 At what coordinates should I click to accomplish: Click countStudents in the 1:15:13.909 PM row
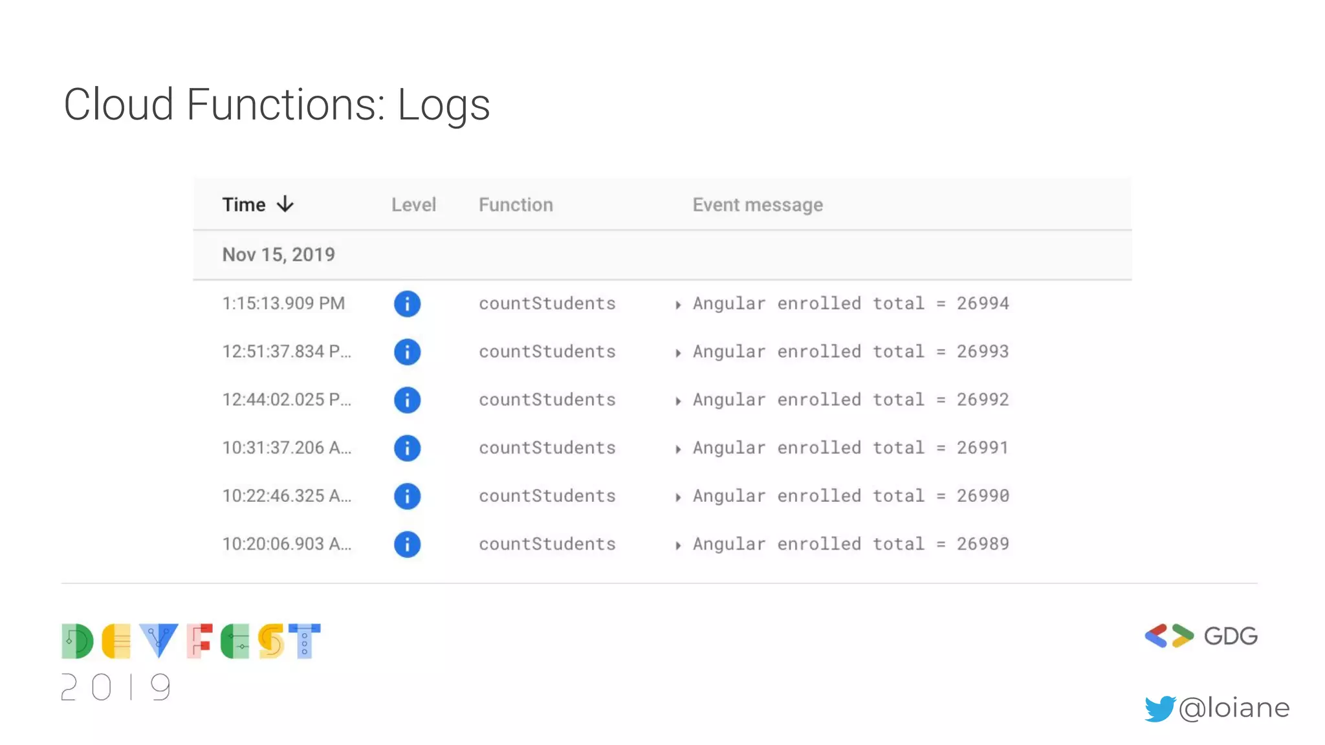click(x=547, y=303)
